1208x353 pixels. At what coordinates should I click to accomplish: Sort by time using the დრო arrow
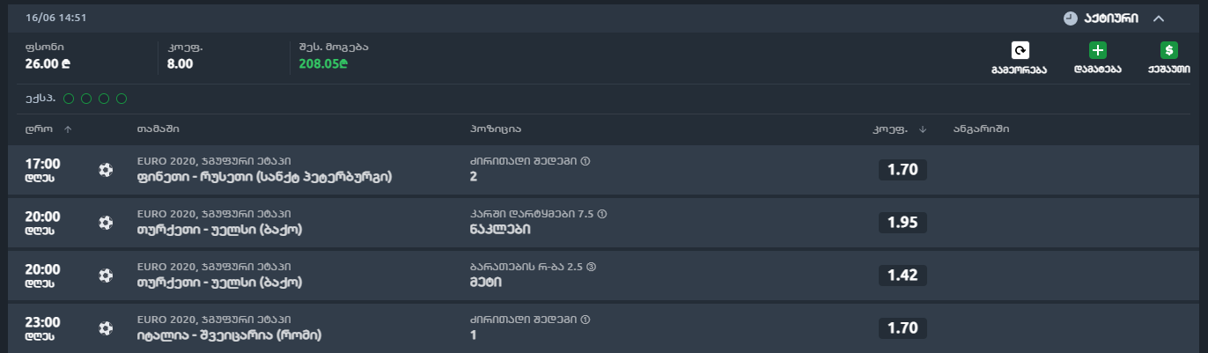[68, 129]
